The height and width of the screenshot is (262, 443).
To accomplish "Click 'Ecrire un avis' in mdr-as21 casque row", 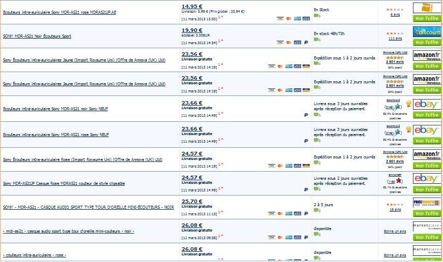I will [x=395, y=231].
